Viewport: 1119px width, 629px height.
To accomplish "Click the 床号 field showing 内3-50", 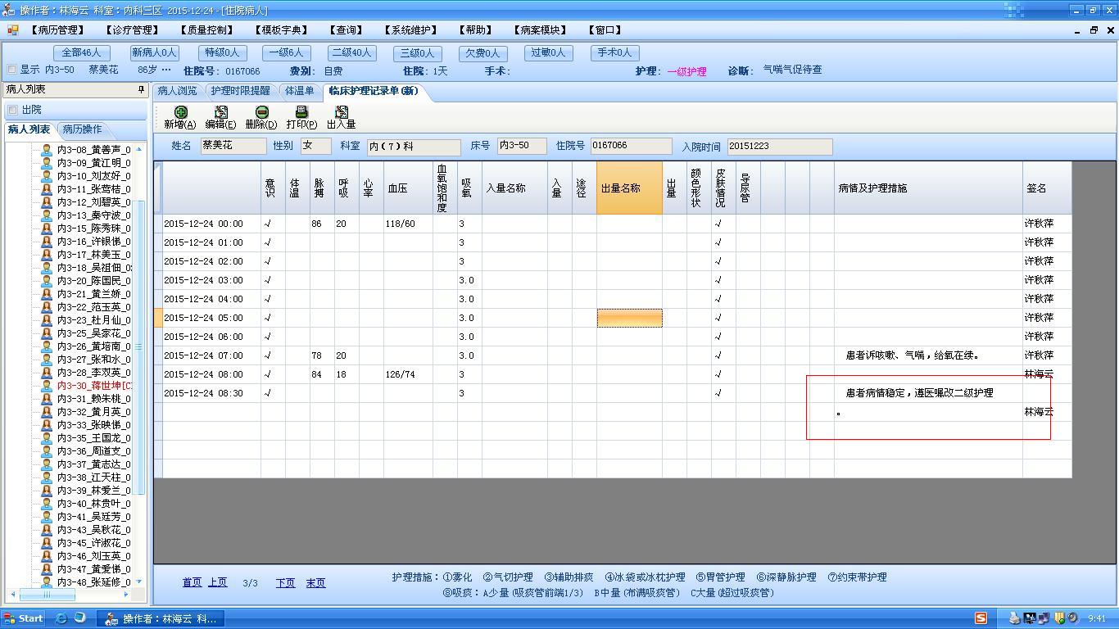I will click(522, 146).
